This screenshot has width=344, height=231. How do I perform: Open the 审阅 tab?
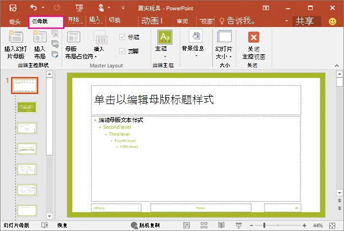(x=182, y=21)
